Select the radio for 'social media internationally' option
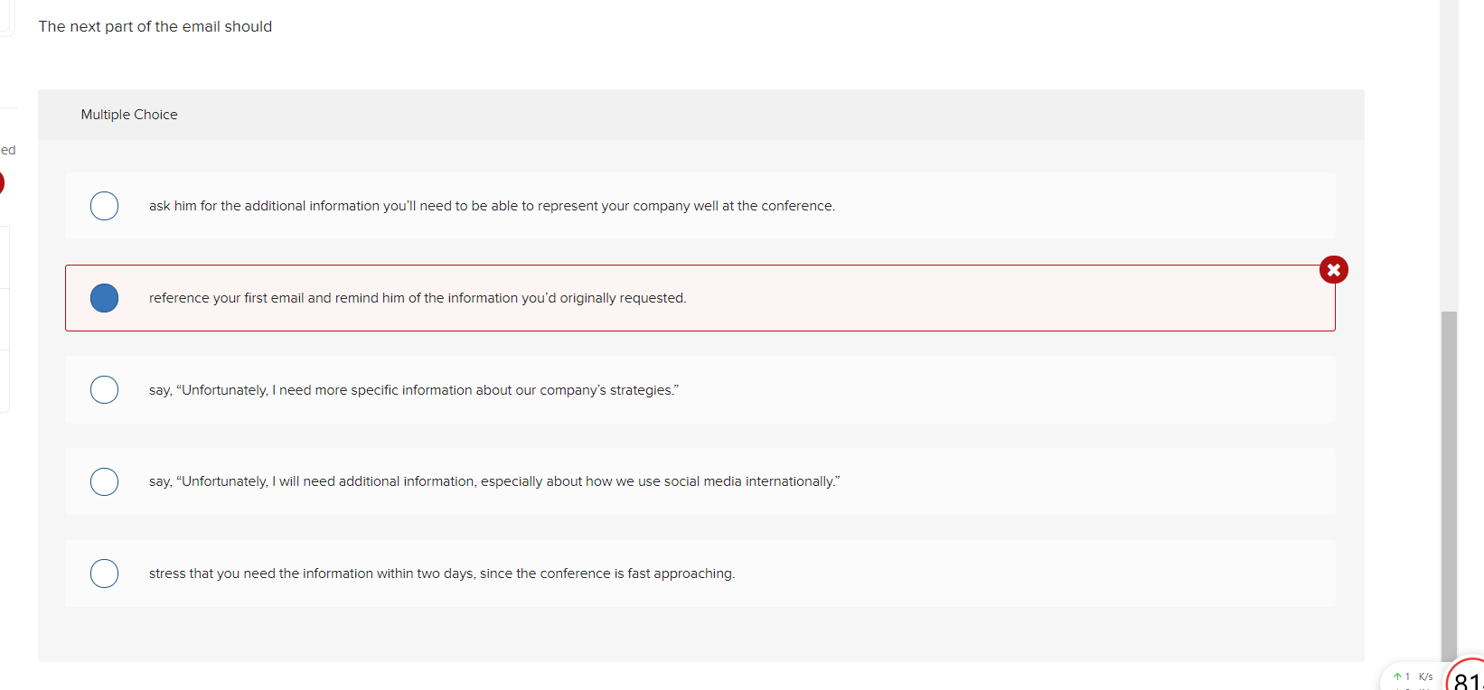This screenshot has height=690, width=1484. click(x=104, y=481)
